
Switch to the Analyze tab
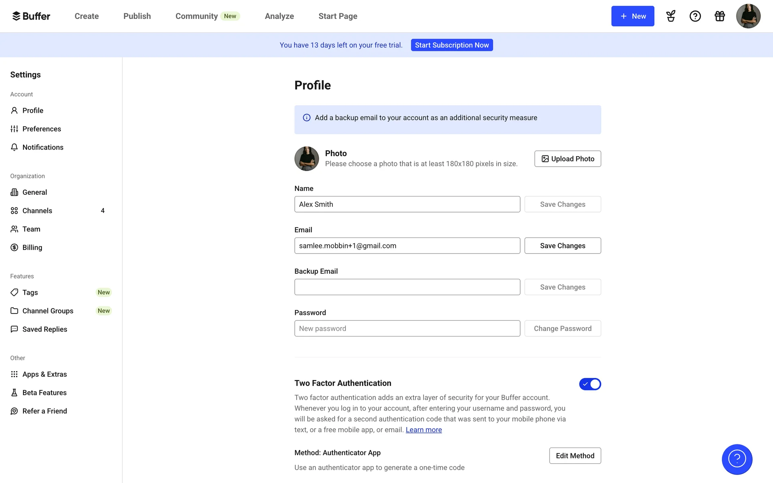click(279, 16)
